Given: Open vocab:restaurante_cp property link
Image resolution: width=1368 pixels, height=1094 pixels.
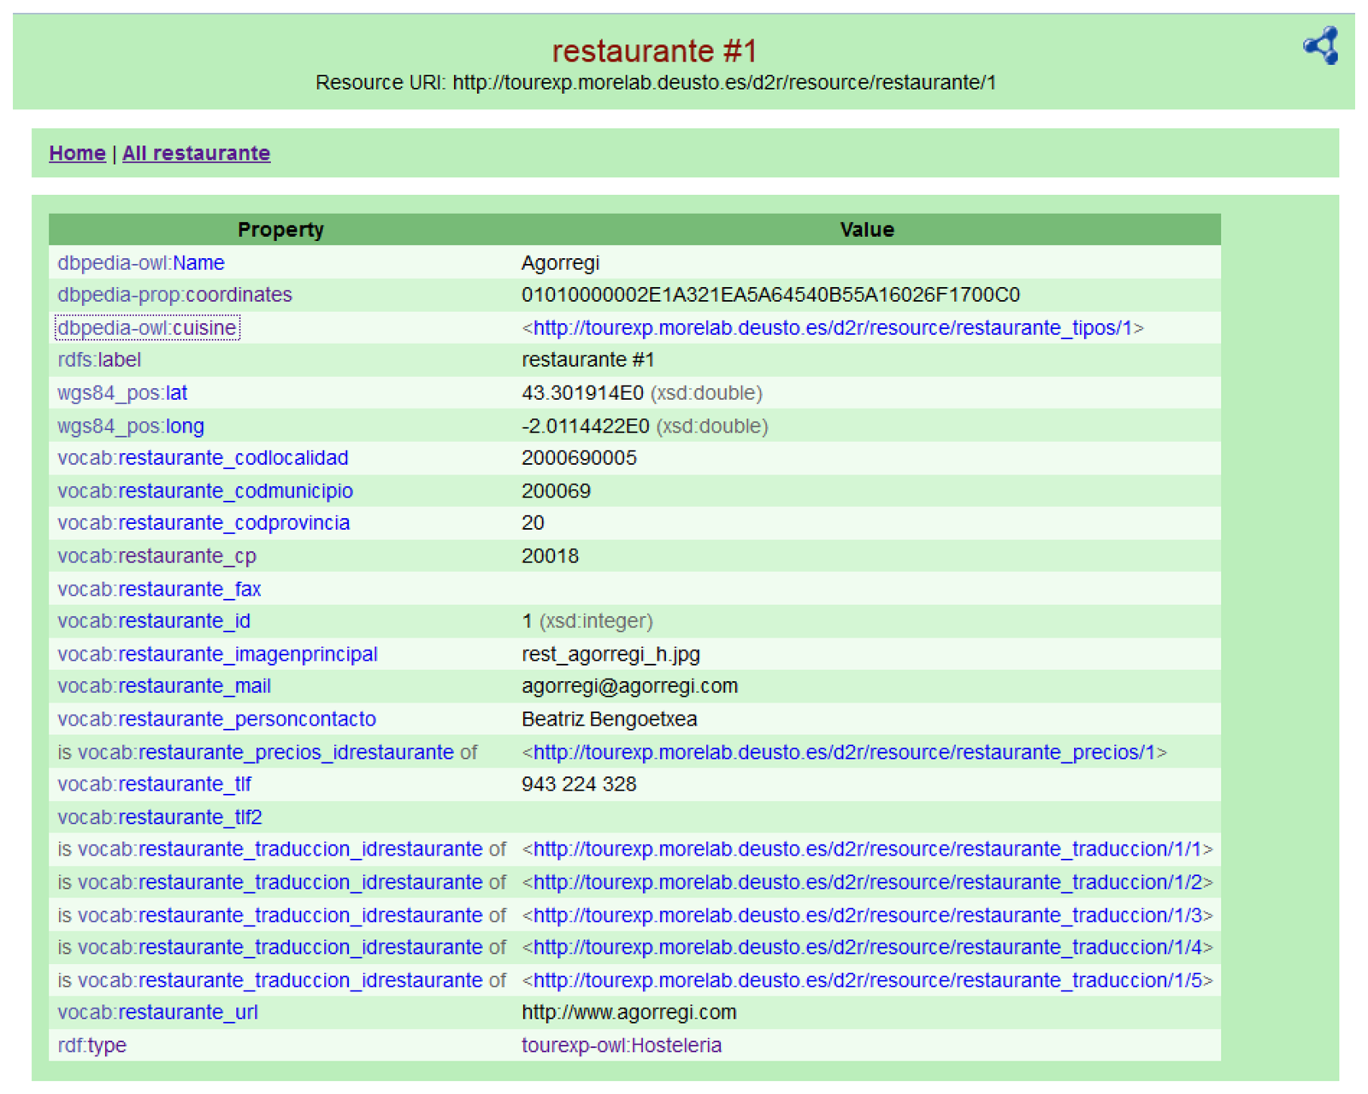Looking at the screenshot, I should (156, 556).
